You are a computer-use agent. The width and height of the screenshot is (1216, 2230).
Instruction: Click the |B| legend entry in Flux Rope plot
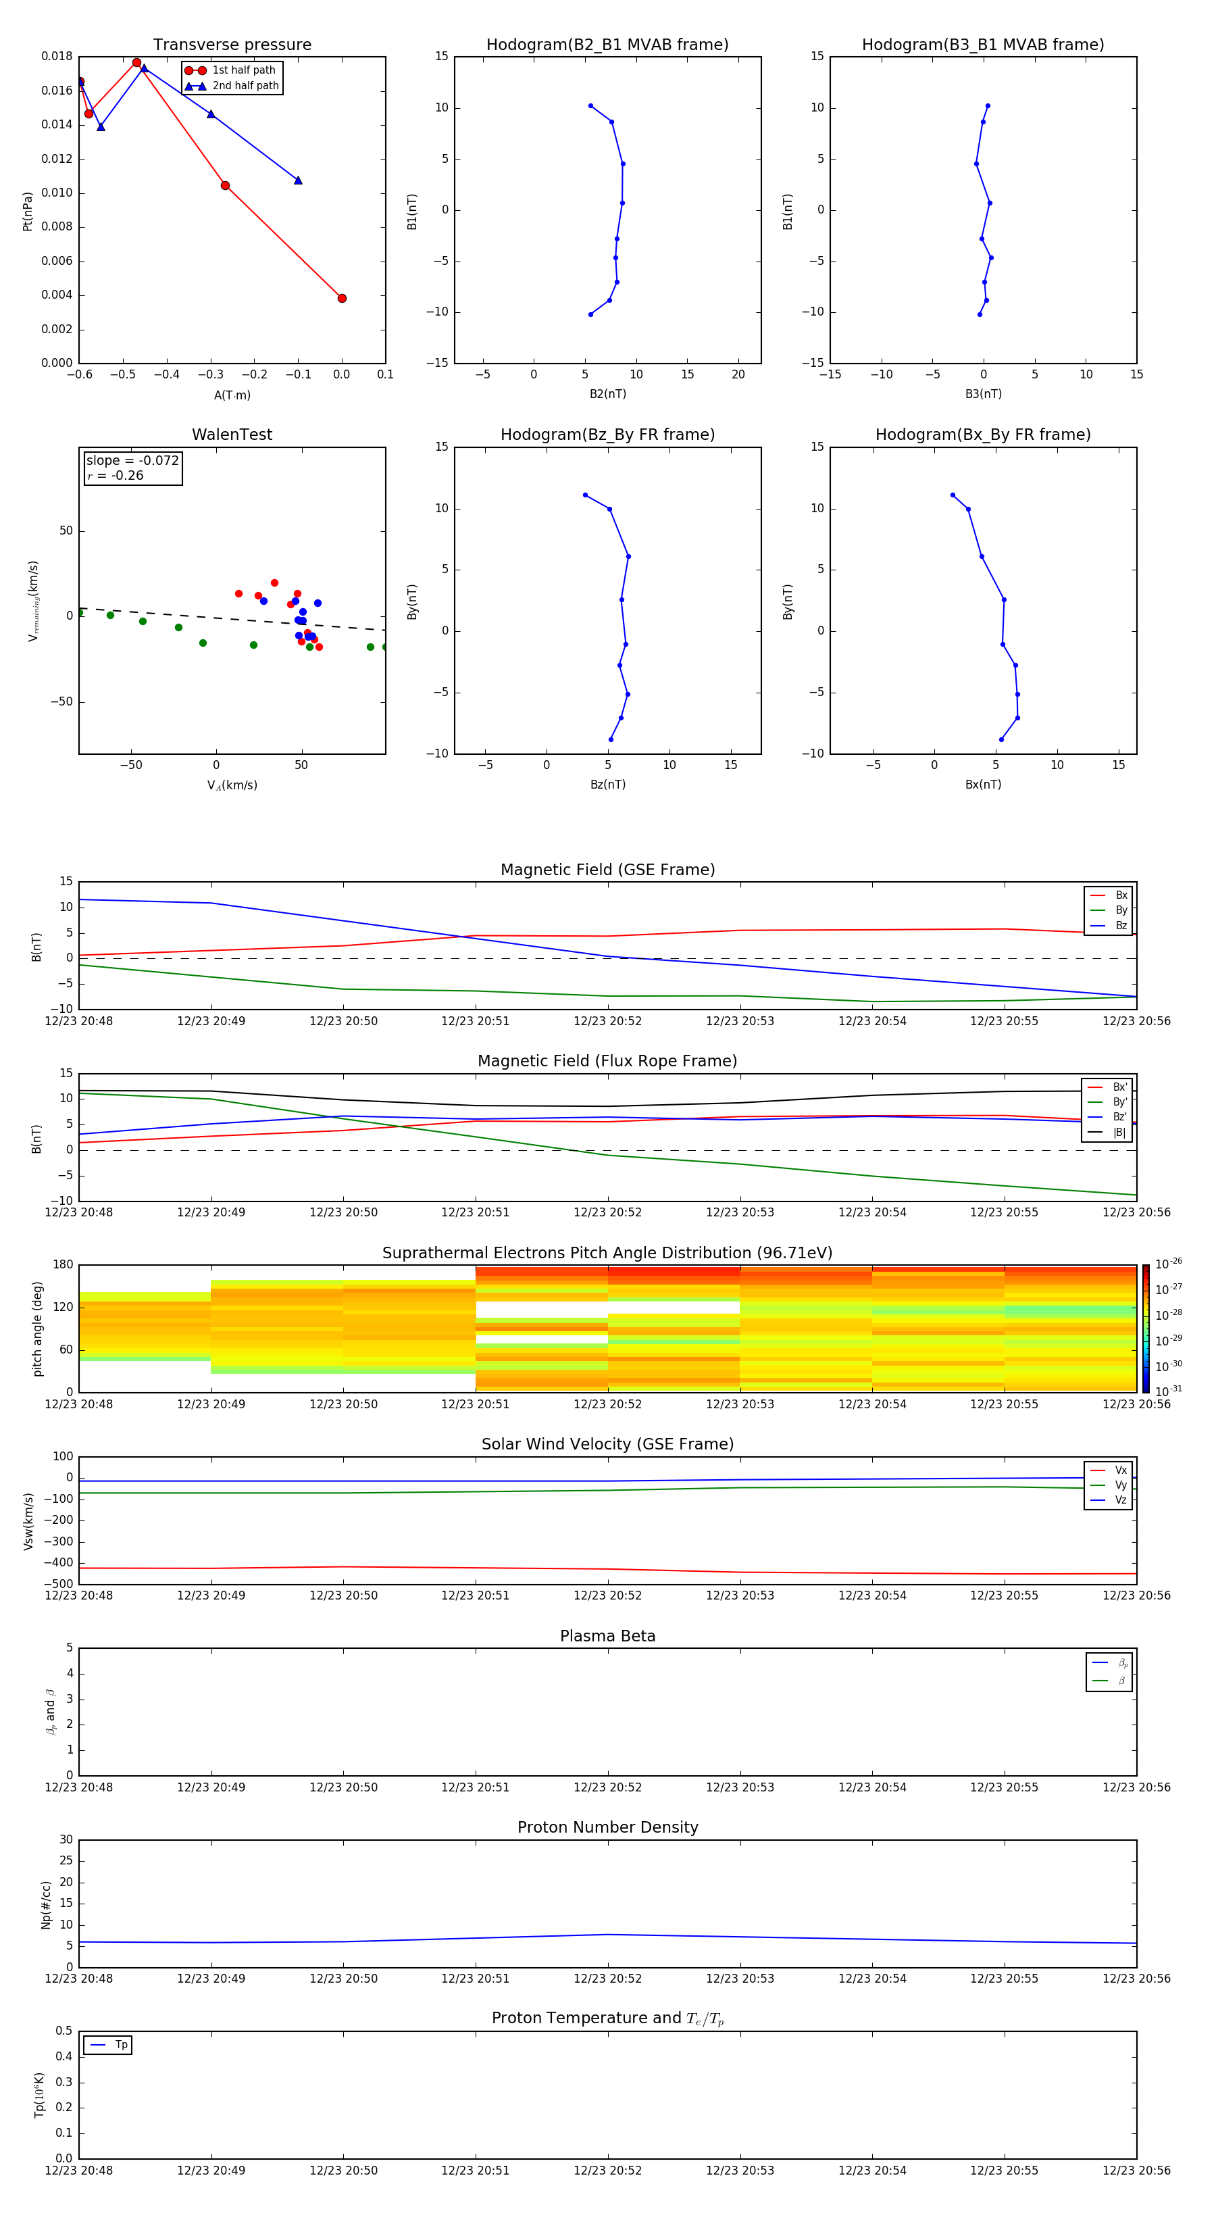click(x=1107, y=1133)
